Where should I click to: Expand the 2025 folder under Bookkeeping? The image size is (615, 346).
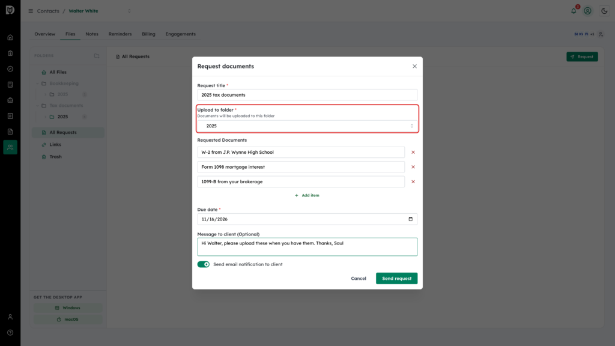pos(46,94)
